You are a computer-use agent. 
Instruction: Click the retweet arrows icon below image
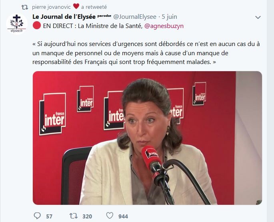(73, 216)
